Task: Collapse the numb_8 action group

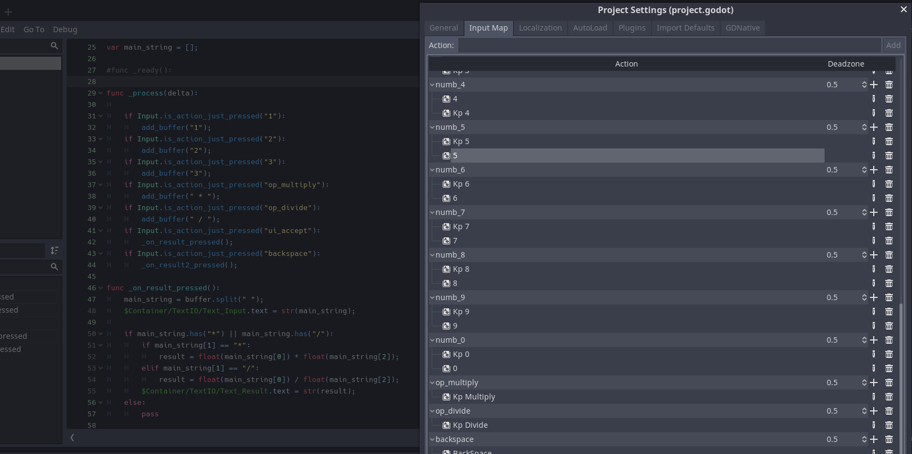Action: click(x=432, y=255)
